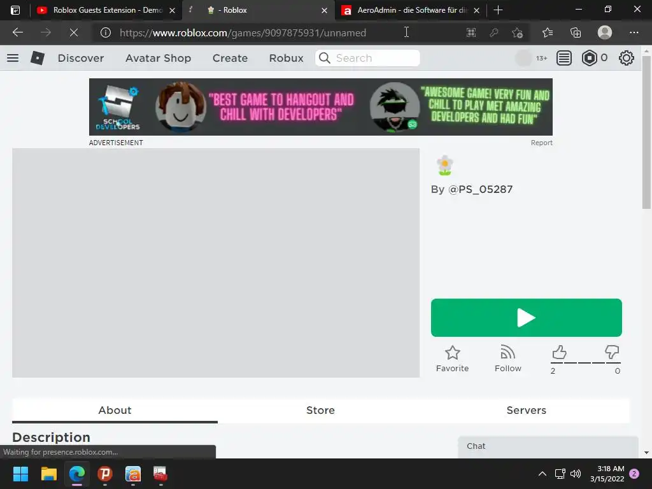Open the Create page
The width and height of the screenshot is (652, 489).
(230, 58)
